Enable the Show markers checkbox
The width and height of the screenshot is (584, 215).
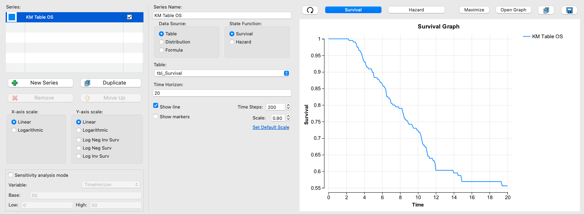(156, 117)
